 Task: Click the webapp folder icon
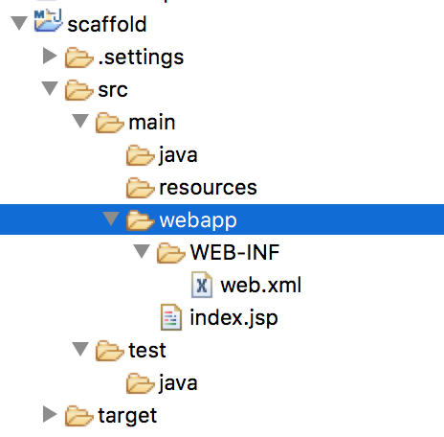(141, 220)
